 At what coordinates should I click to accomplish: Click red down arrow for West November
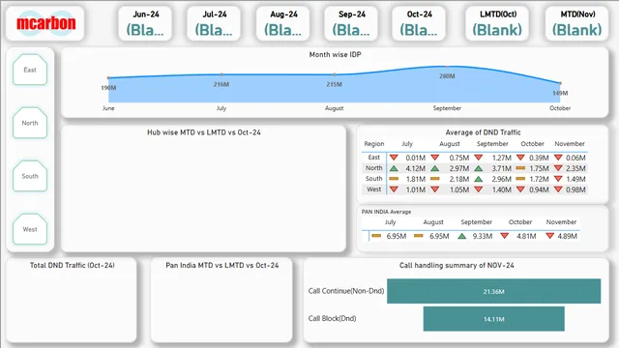[558, 189]
